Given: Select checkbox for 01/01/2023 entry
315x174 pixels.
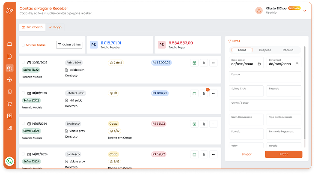Looking at the screenshot, I should point(24,93).
